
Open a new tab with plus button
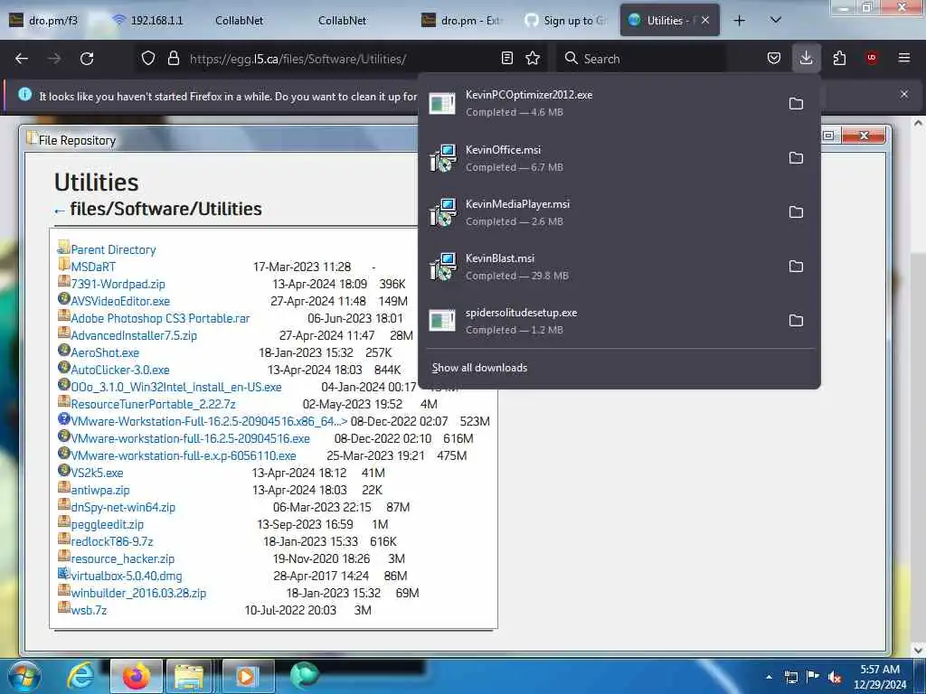(x=739, y=21)
